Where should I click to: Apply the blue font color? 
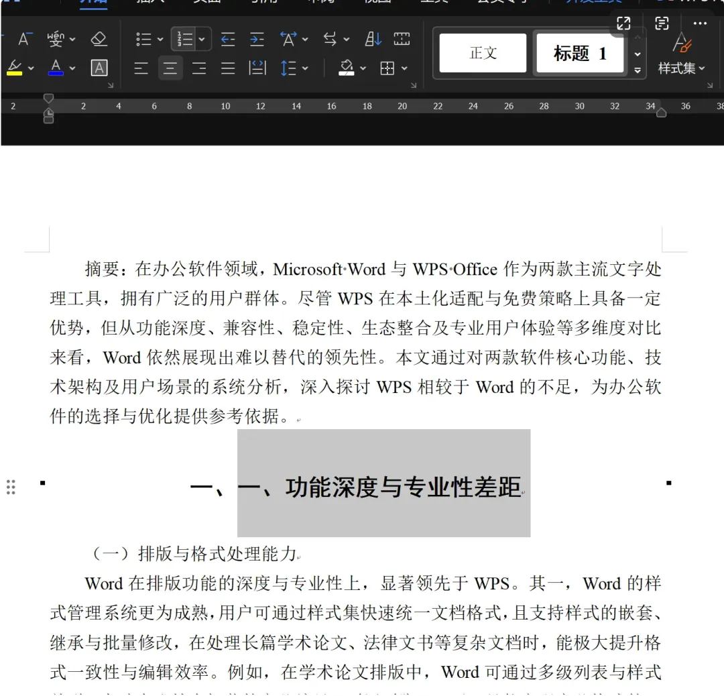pyautogui.click(x=56, y=68)
